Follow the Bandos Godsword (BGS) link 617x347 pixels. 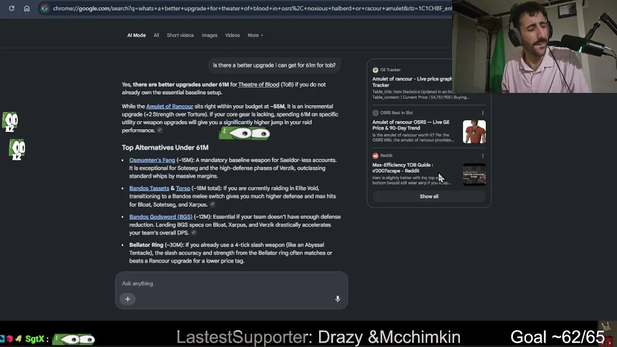coord(161,217)
